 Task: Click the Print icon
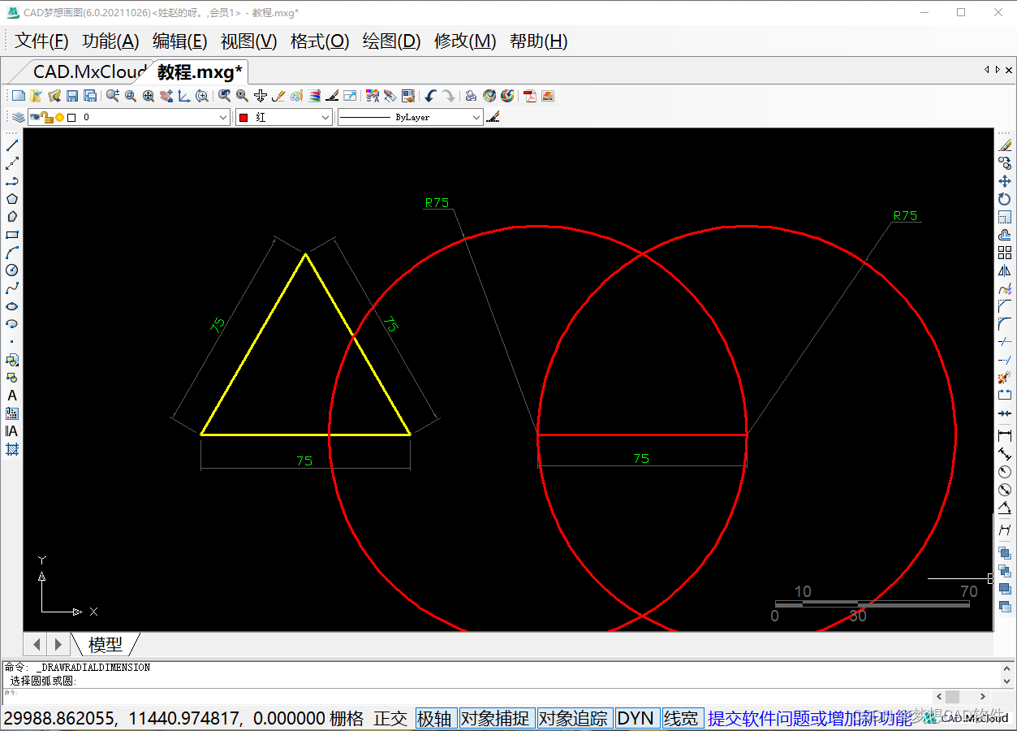click(471, 96)
